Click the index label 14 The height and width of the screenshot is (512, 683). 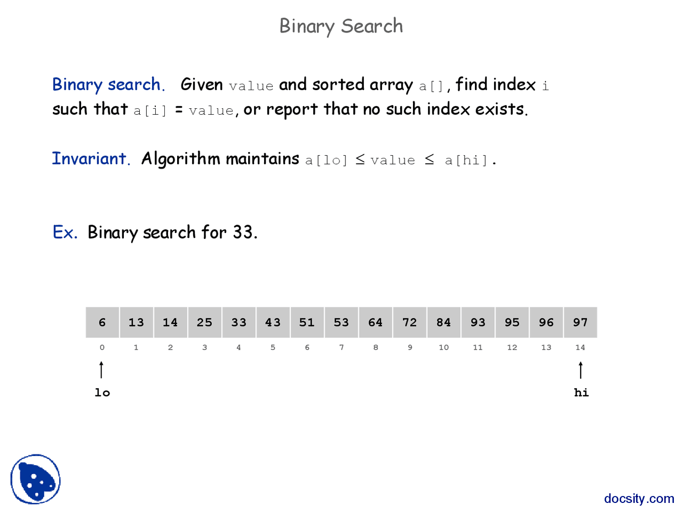[580, 347]
